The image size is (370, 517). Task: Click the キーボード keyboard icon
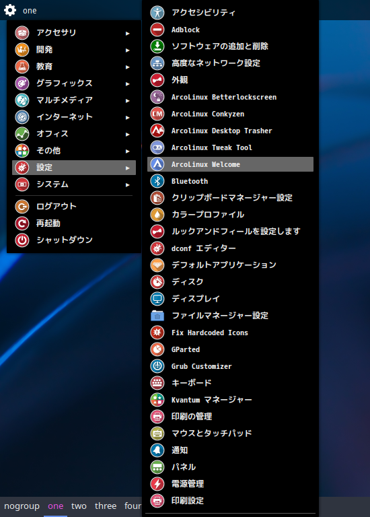pyautogui.click(x=157, y=383)
